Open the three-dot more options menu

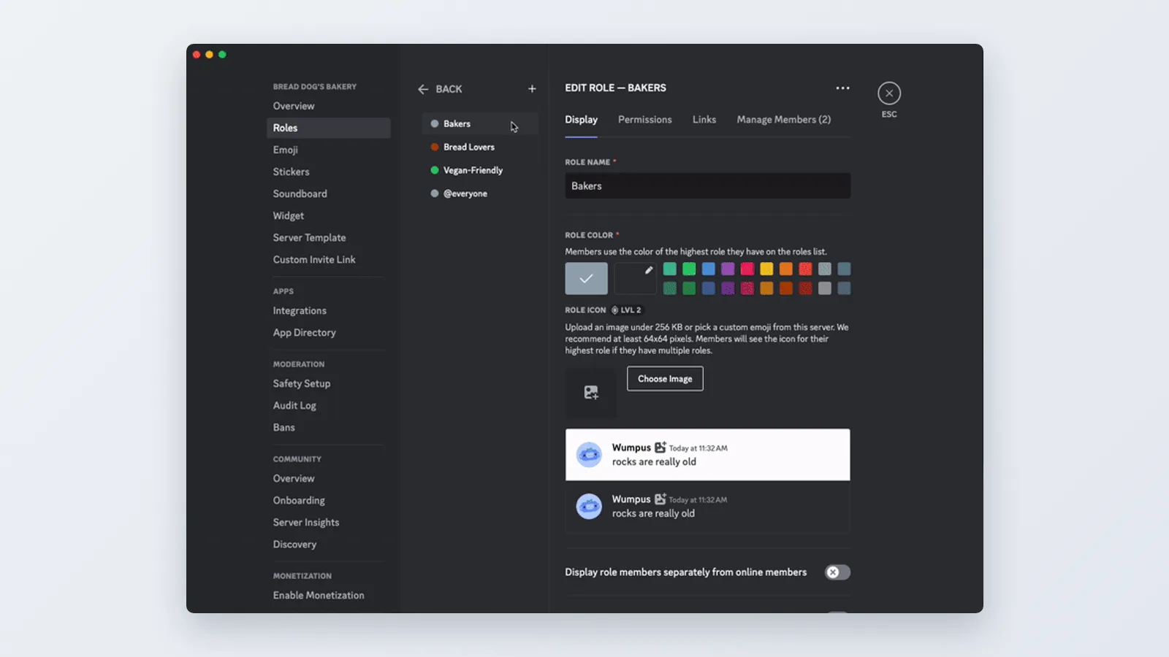(842, 88)
